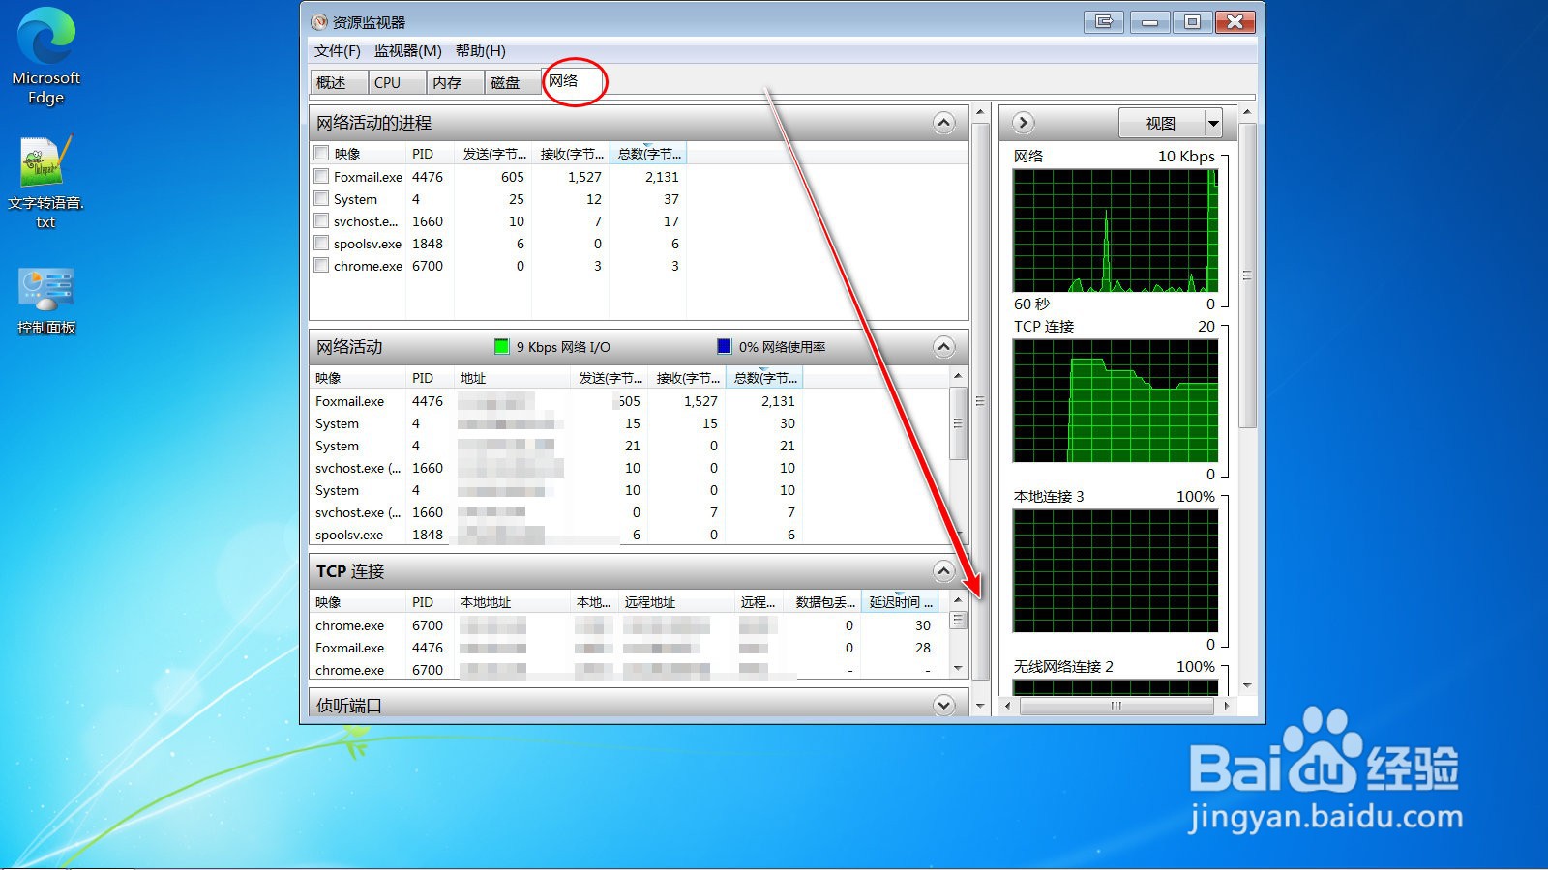This screenshot has height=870, width=1548.
Task: Sort top table by PID column
Action: click(x=430, y=153)
